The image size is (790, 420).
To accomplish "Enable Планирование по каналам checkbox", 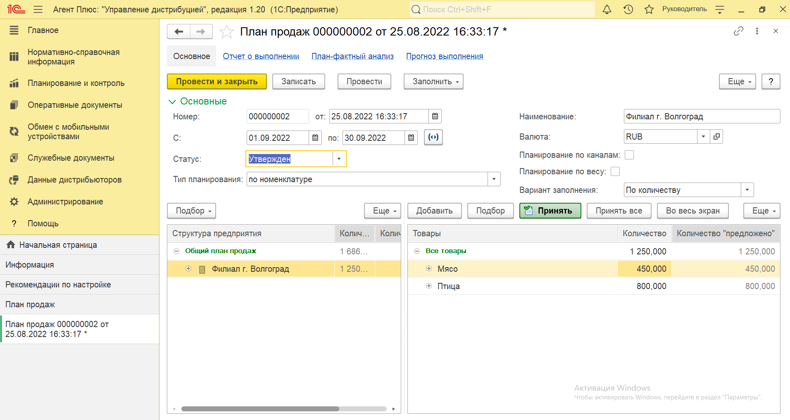I will pos(629,155).
